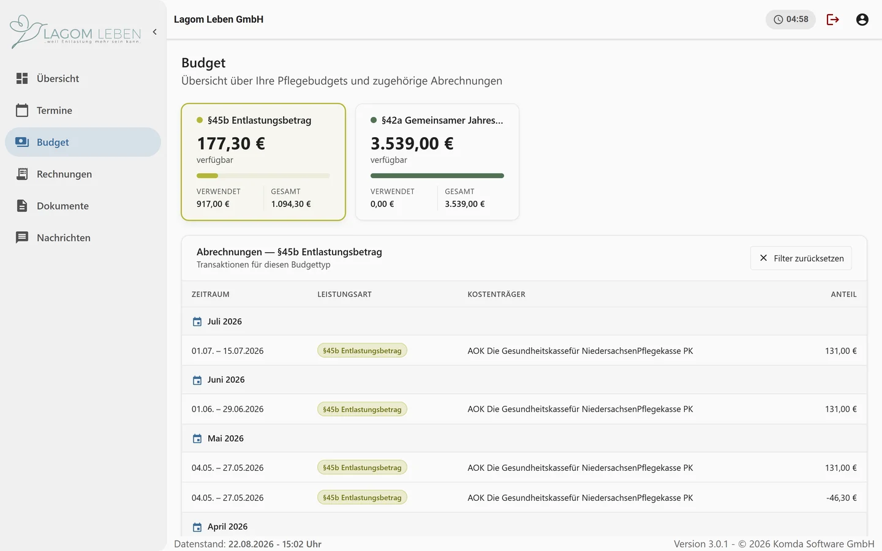Click the Lagom Leben GmbH header title
The width and height of the screenshot is (882, 551).
coord(219,20)
